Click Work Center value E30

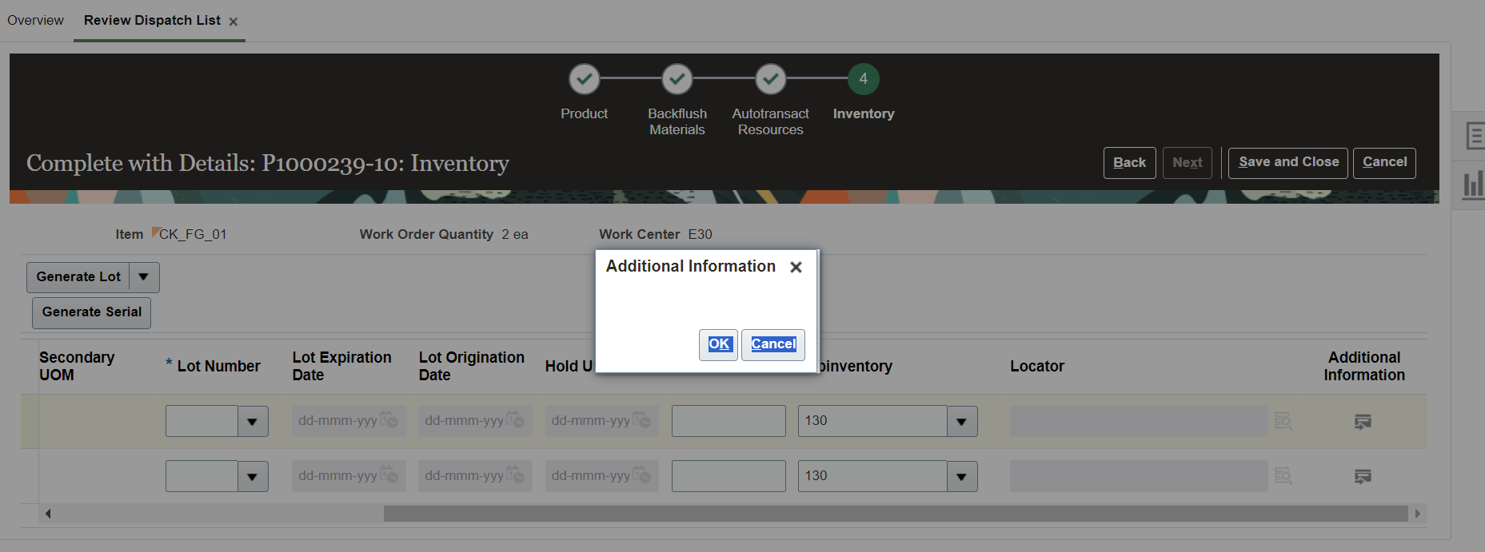700,235
